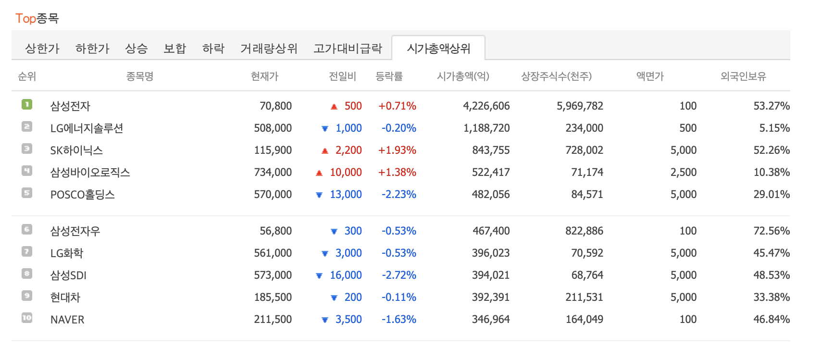
Task: Click the Top종목 section heading
Action: pyautogui.click(x=37, y=18)
